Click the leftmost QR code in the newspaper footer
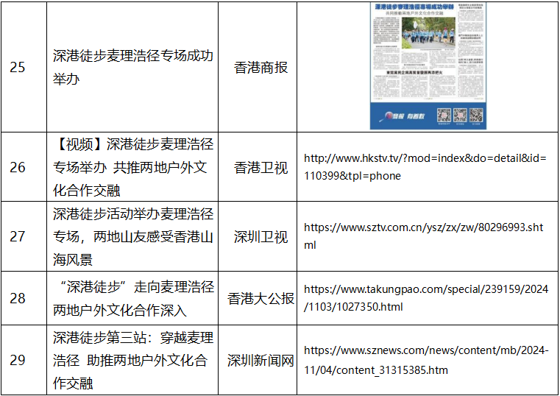Screen dimensions: 560x396 point(444,115)
